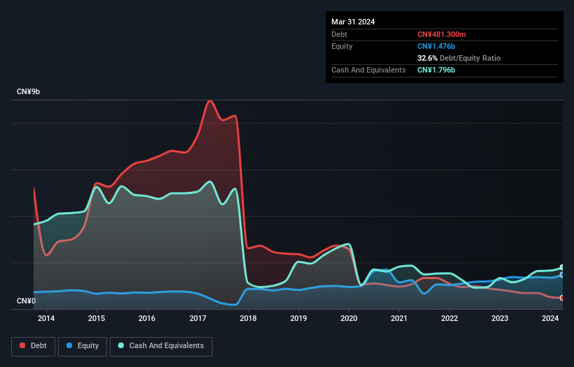Image resolution: width=574 pixels, height=367 pixels.
Task: Click the 2019 x-axis label
Action: click(299, 318)
